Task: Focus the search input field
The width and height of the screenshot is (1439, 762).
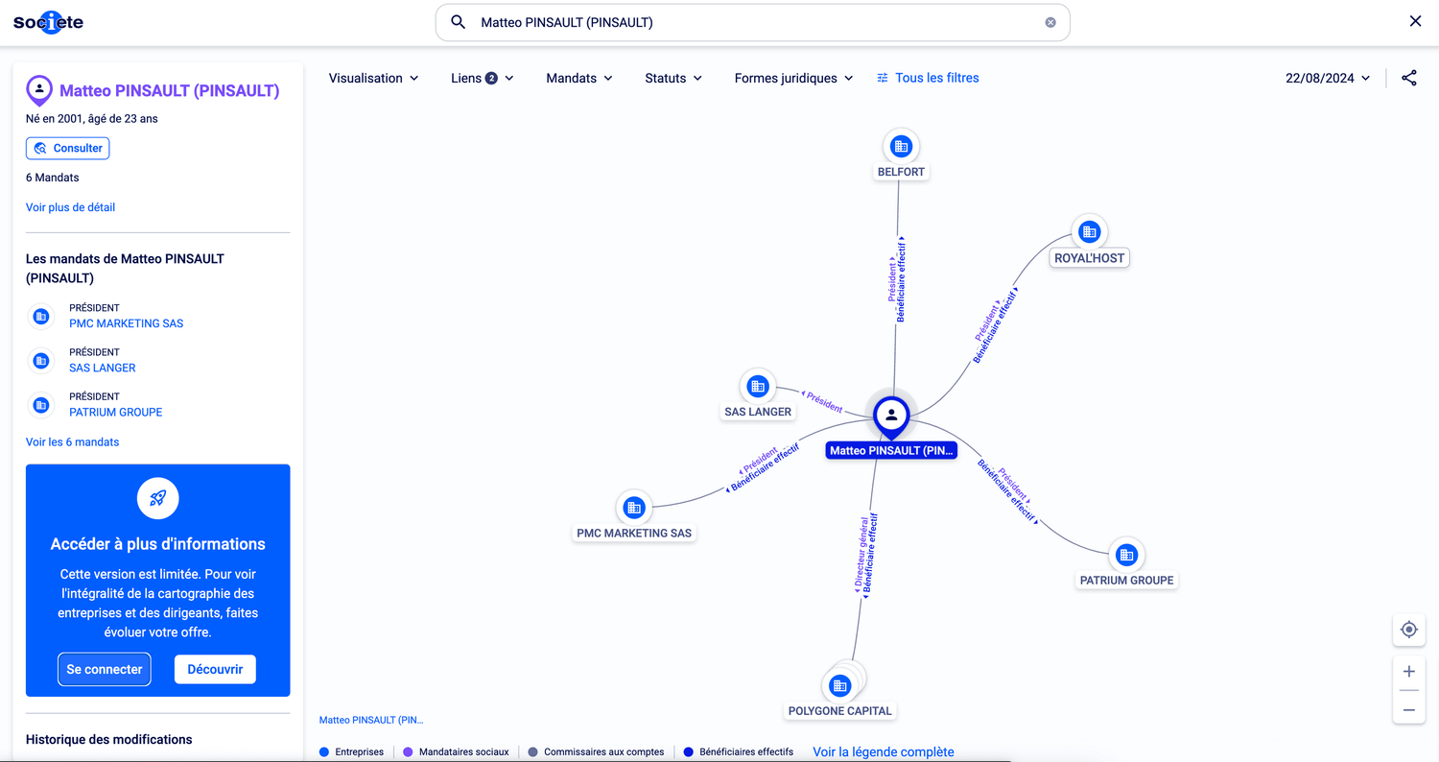Action: (x=753, y=22)
